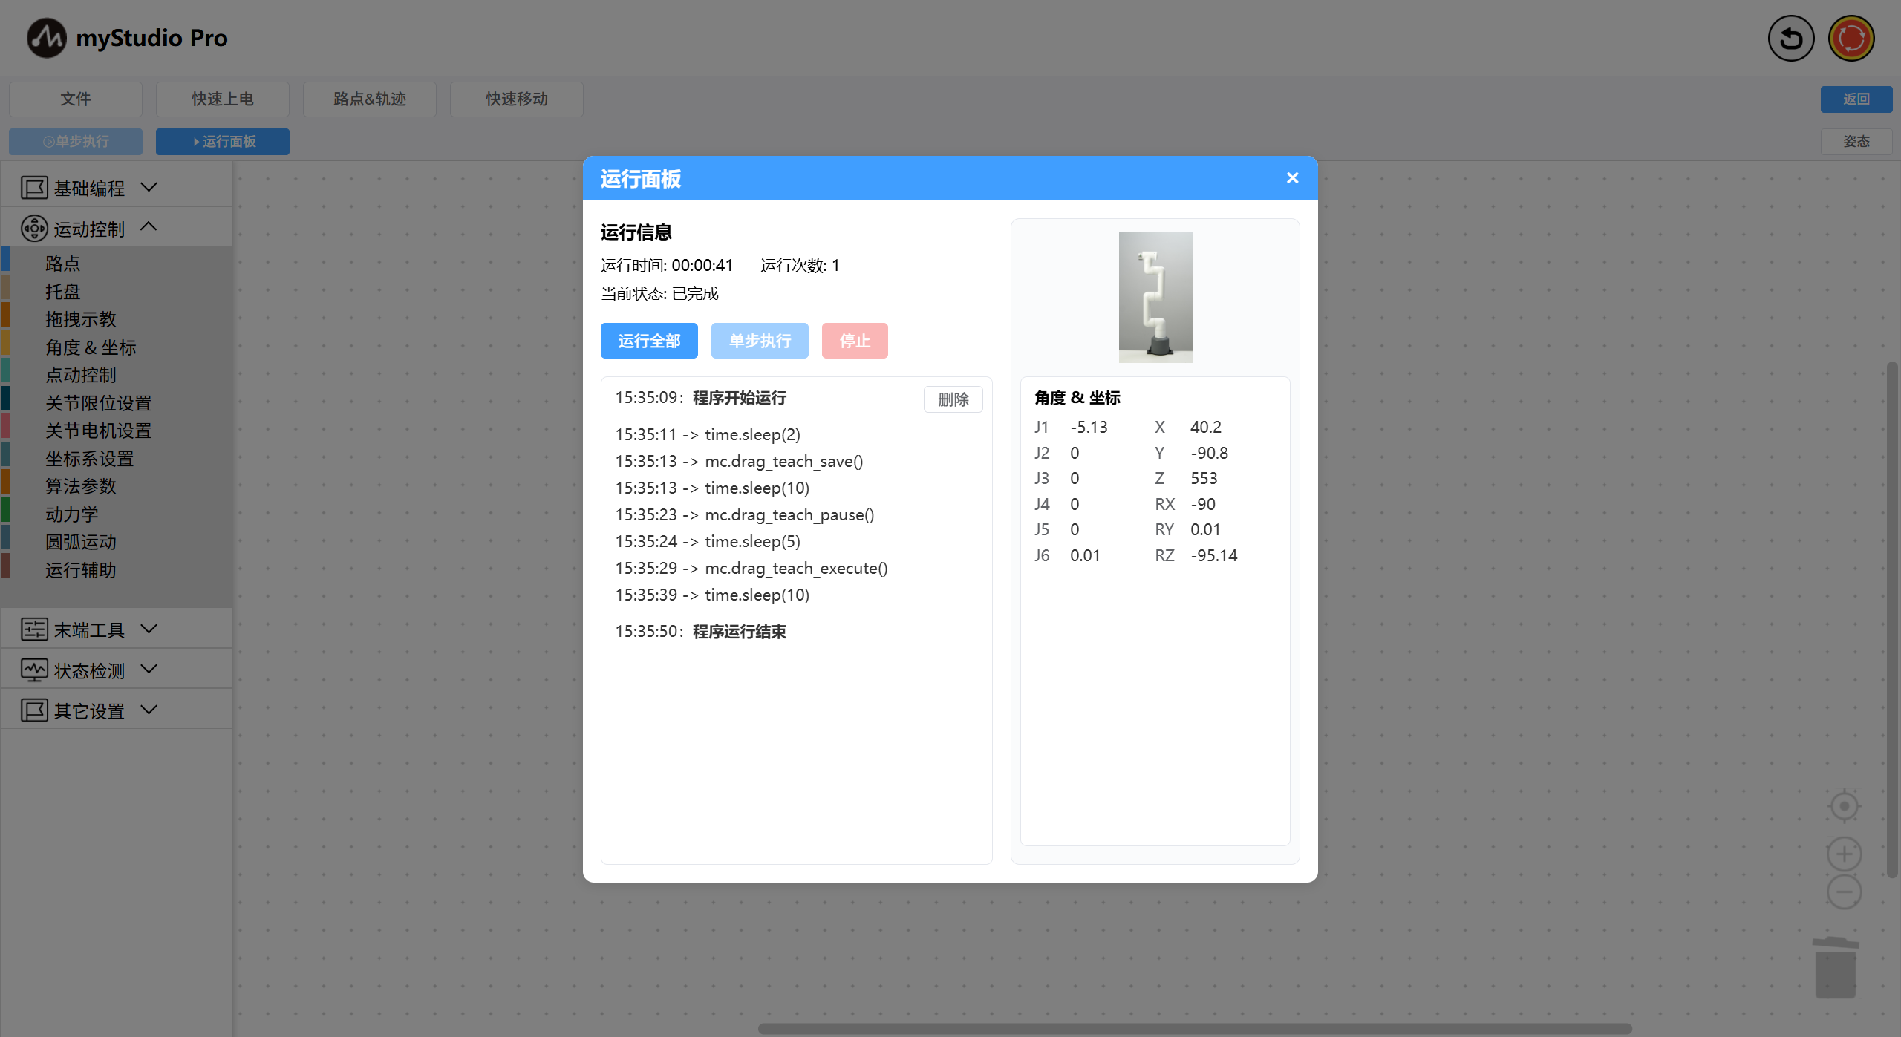This screenshot has width=1901, height=1037.
Task: Click the undo arrow icon top right
Action: pos(1790,39)
